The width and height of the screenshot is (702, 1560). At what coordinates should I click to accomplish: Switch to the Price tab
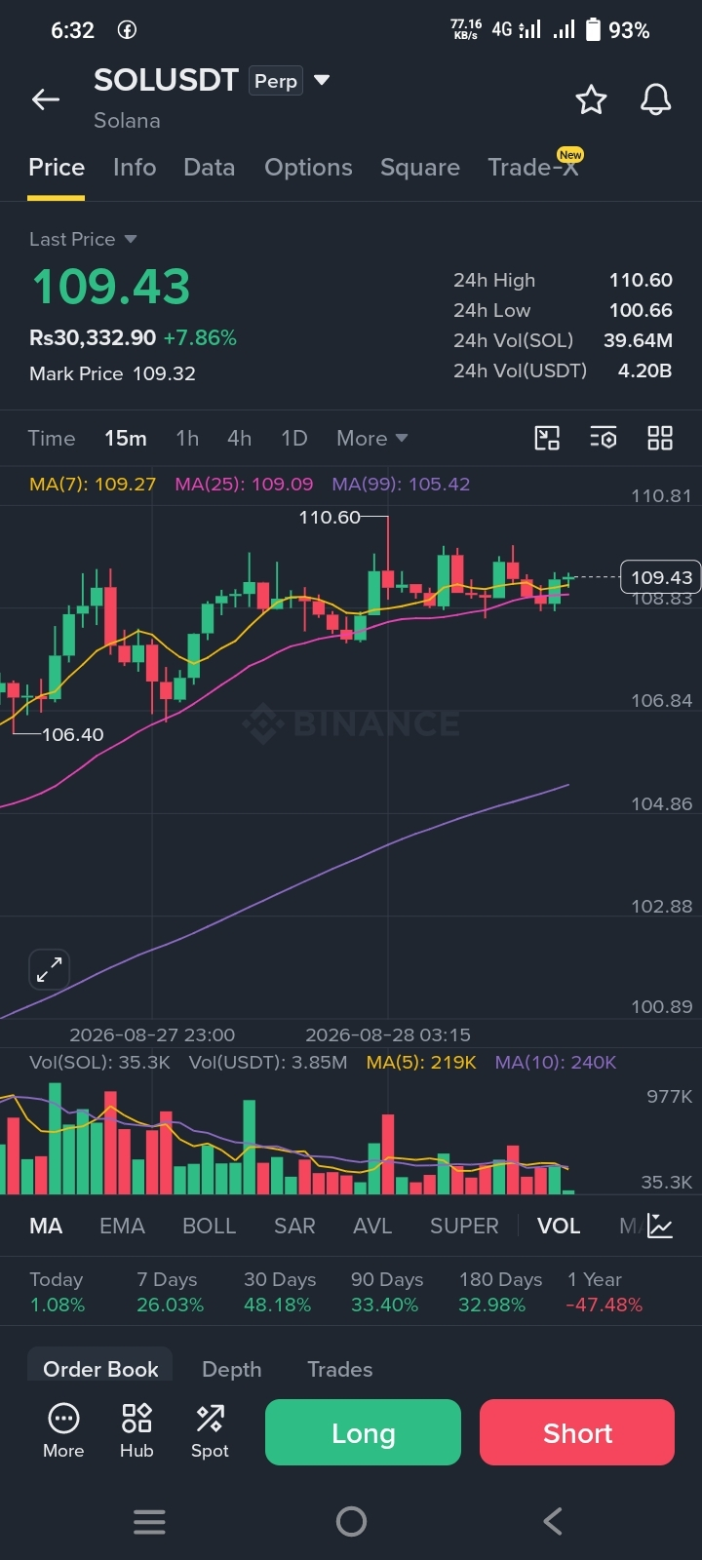tap(57, 168)
